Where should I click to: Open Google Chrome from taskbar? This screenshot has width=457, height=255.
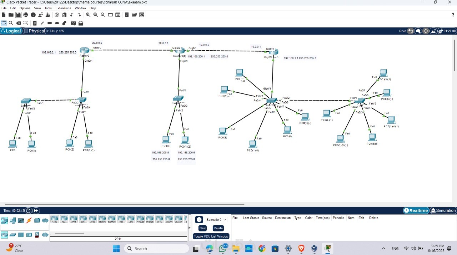point(262,248)
